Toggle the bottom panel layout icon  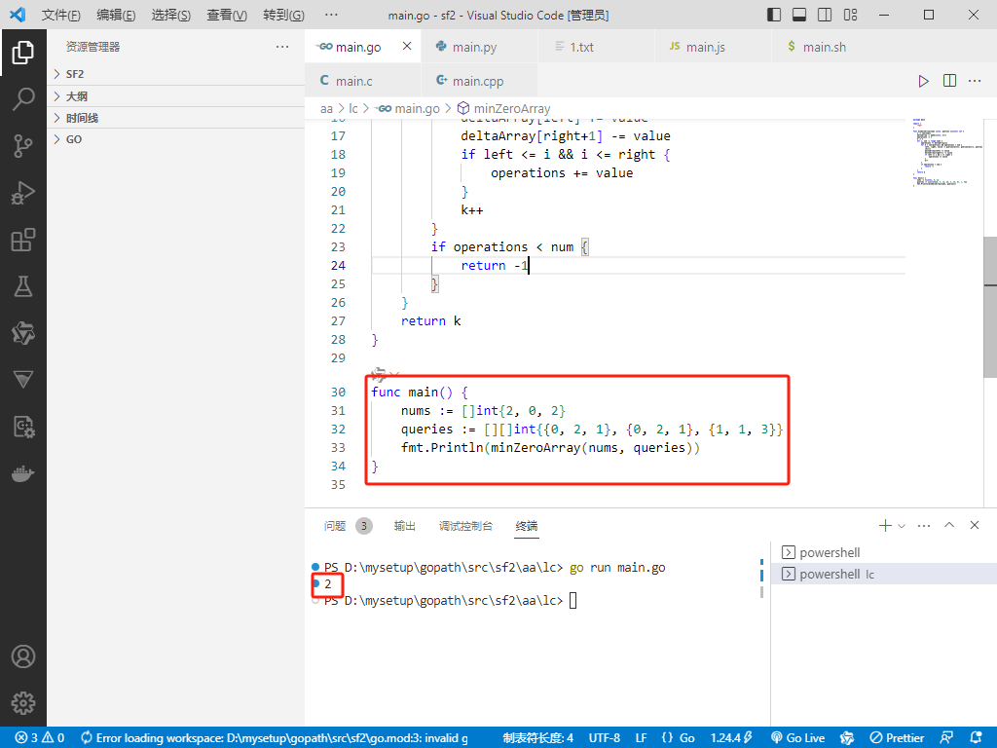tap(799, 15)
